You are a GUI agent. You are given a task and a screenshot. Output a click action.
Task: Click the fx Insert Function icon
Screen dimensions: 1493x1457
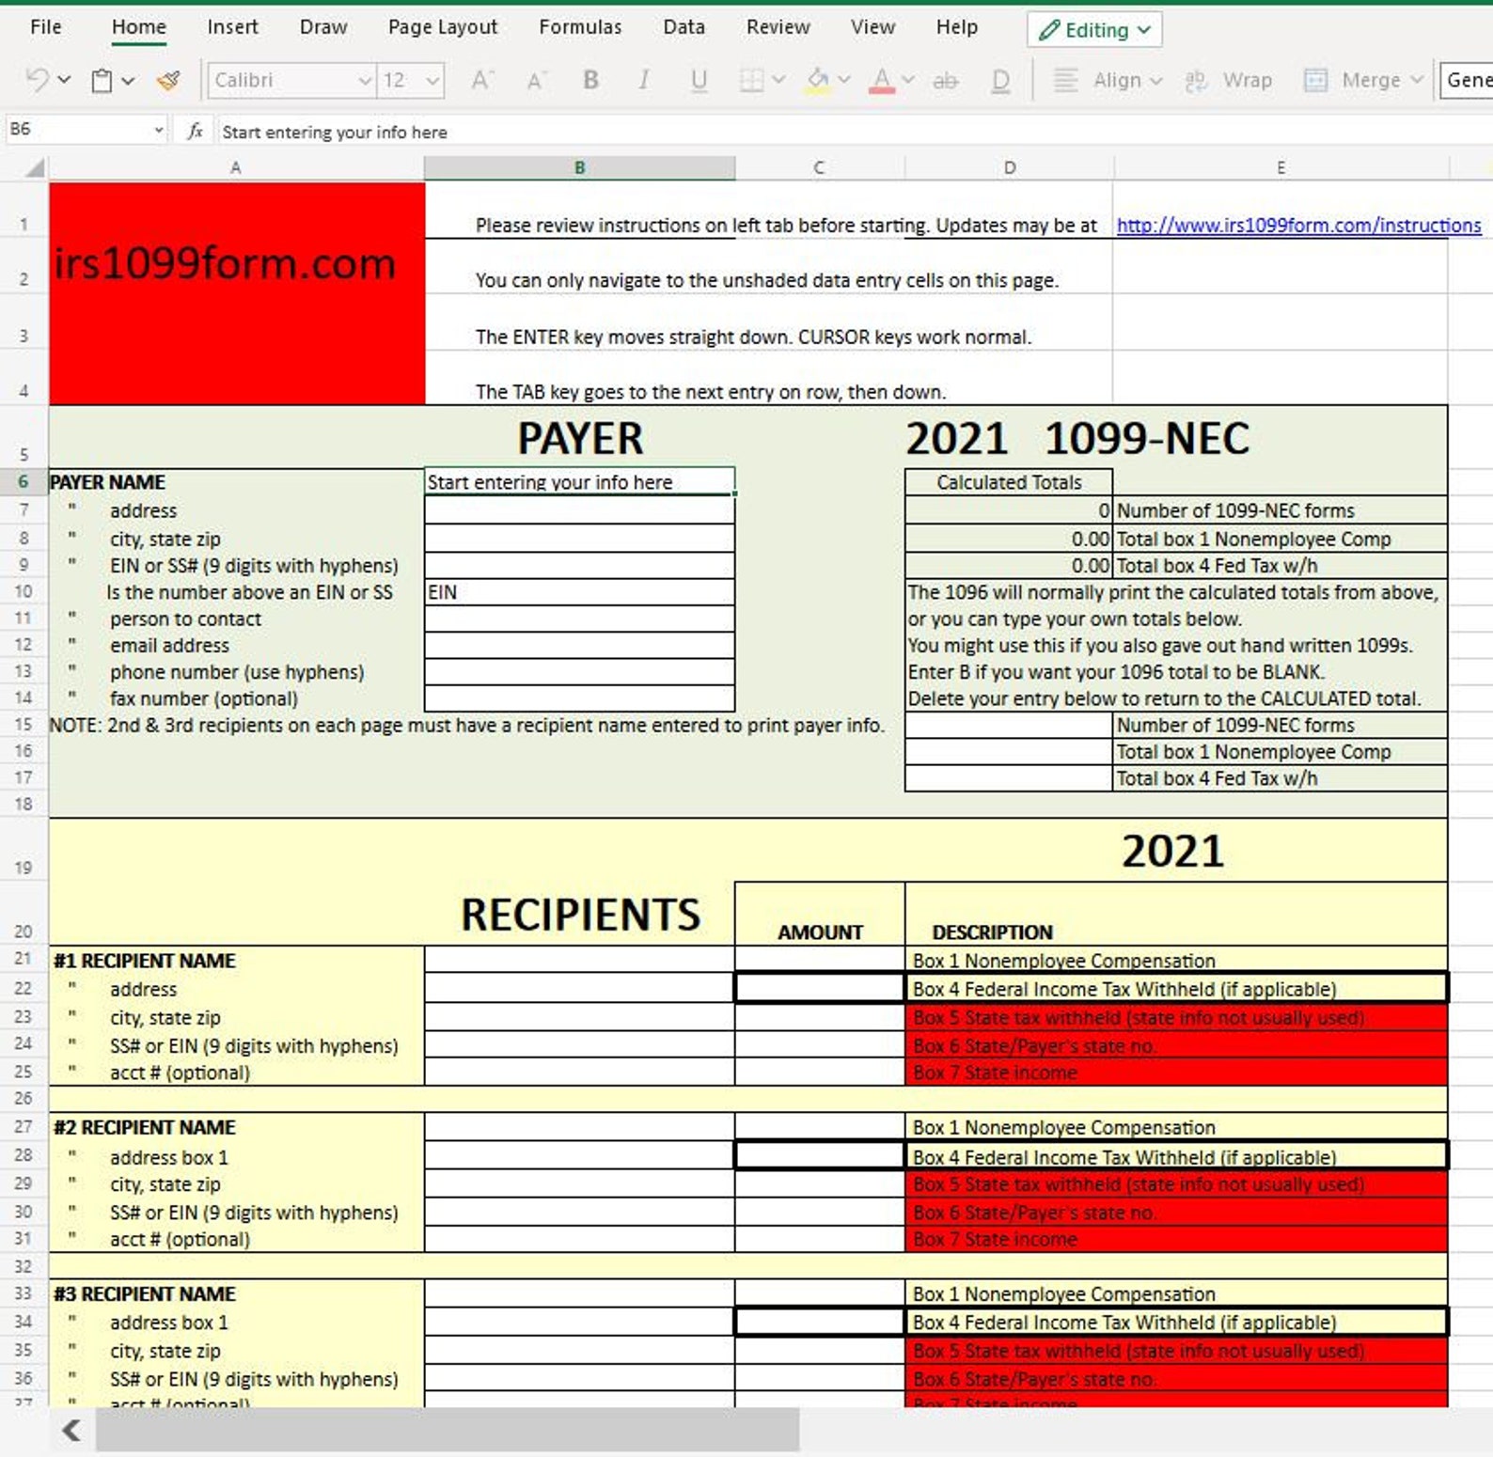[195, 132]
